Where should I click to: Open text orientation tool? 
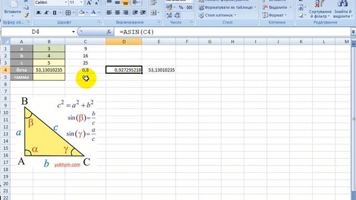[135, 3]
